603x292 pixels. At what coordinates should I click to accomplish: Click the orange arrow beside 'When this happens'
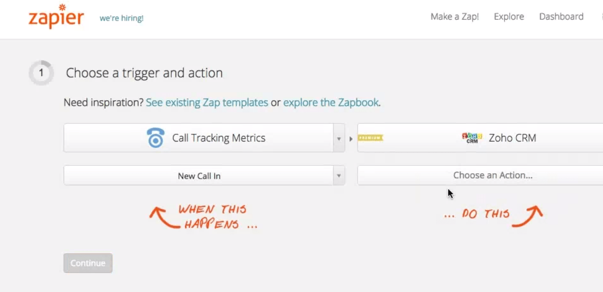click(x=163, y=217)
